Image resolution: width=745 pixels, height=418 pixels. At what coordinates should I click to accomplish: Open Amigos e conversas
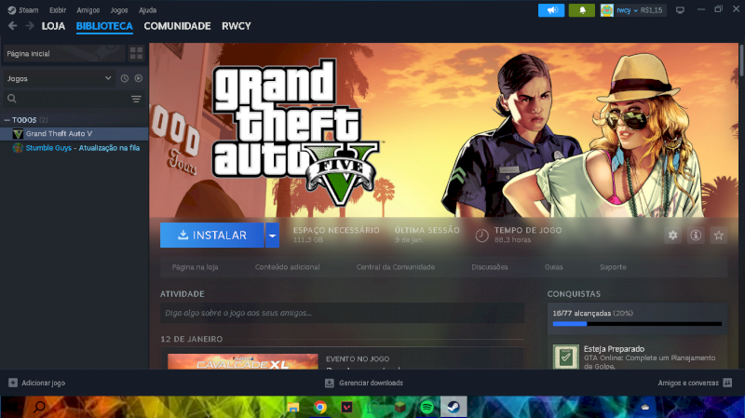688,383
